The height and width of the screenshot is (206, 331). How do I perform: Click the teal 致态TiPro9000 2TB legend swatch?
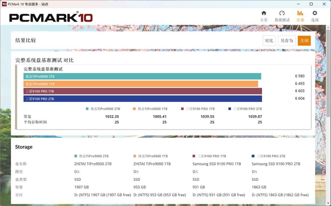87,109
